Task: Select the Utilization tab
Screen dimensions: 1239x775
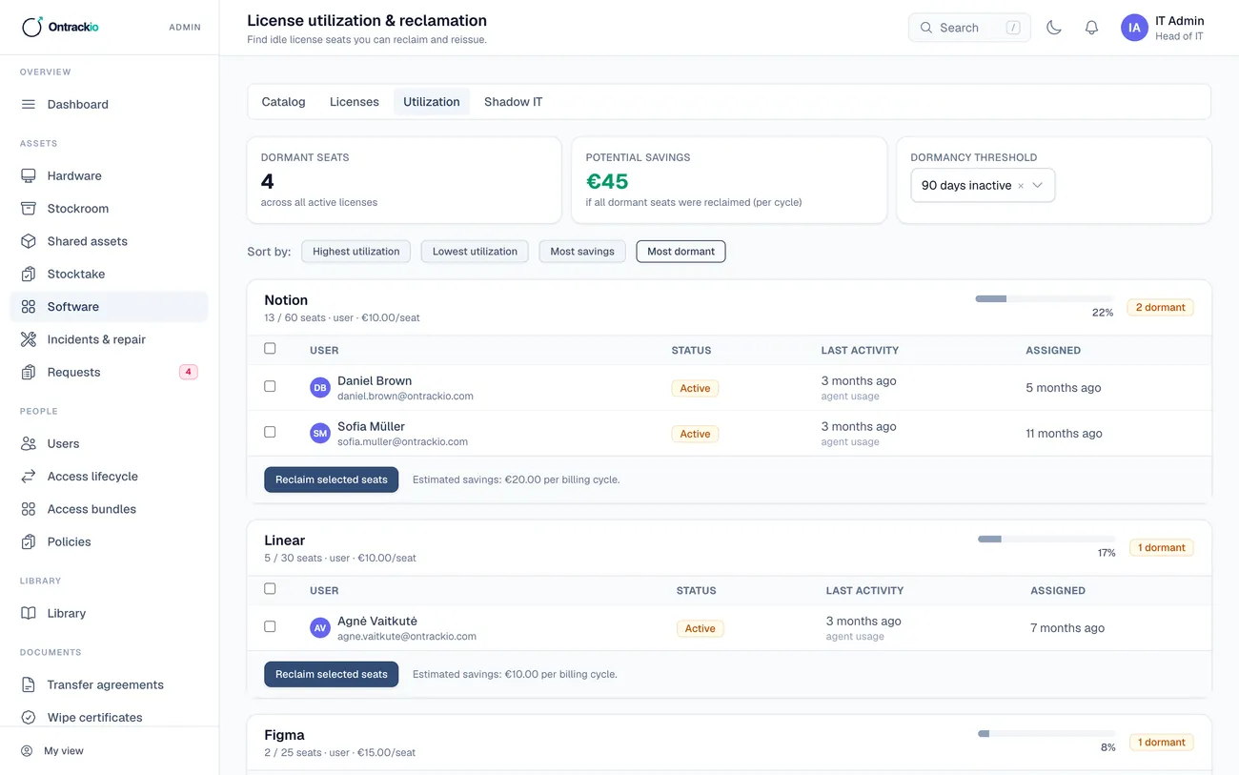Action: pyautogui.click(x=432, y=102)
